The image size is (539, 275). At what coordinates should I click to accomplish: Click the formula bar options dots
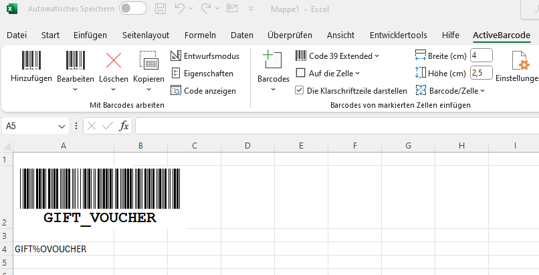point(76,126)
